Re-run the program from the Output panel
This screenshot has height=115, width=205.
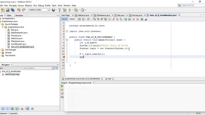point(62,86)
